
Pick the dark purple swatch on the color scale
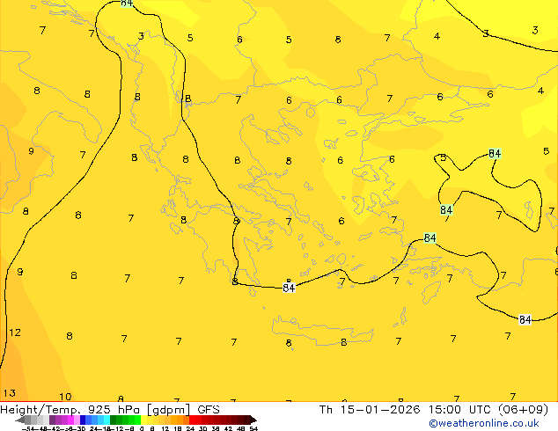coord(52,420)
